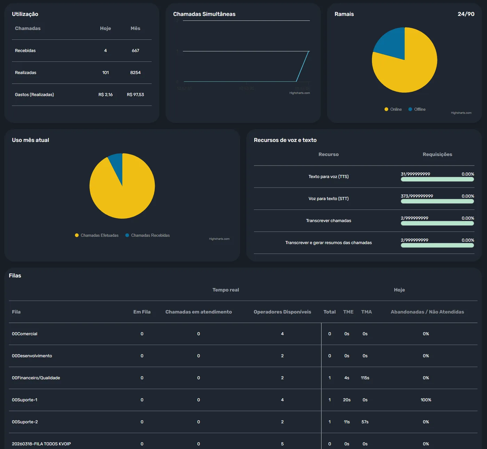
Task: Click the Texto para voz (TTS) progress bar
Action: click(x=437, y=179)
